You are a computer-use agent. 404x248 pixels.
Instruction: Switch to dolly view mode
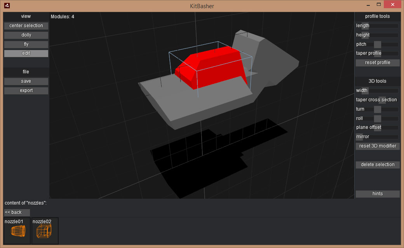(x=26, y=35)
